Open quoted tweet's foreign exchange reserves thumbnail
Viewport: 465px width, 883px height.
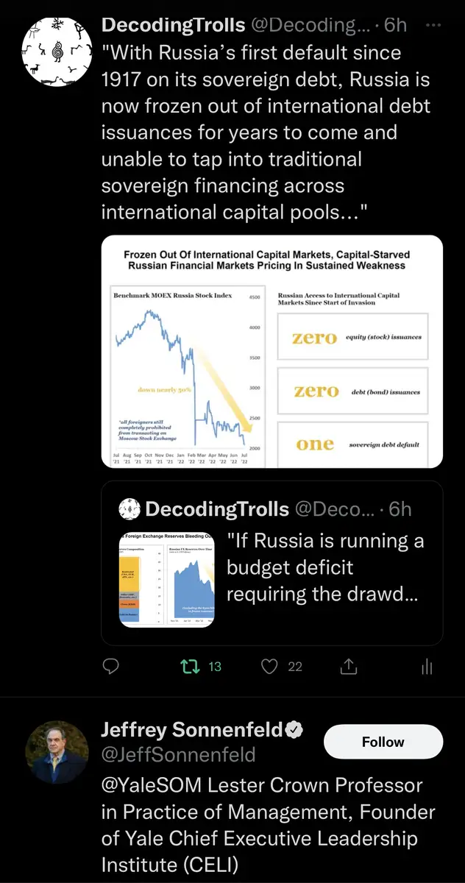pyautogui.click(x=167, y=578)
